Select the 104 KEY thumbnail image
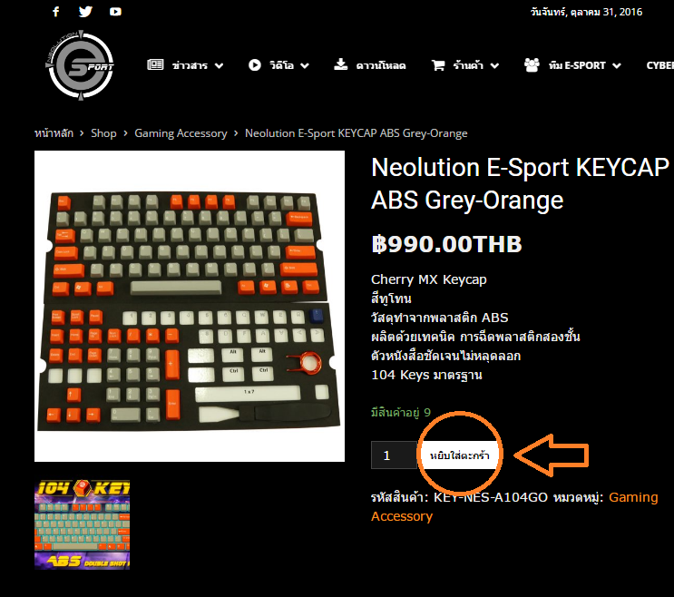Image resolution: width=674 pixels, height=597 pixels. tap(83, 524)
